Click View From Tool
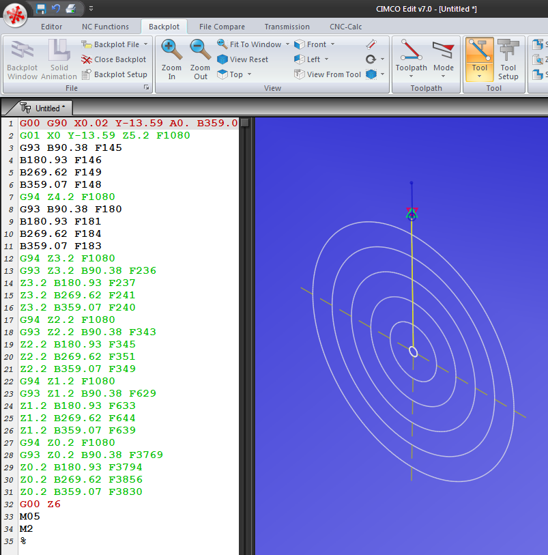Image resolution: width=548 pixels, height=555 pixels. click(328, 74)
